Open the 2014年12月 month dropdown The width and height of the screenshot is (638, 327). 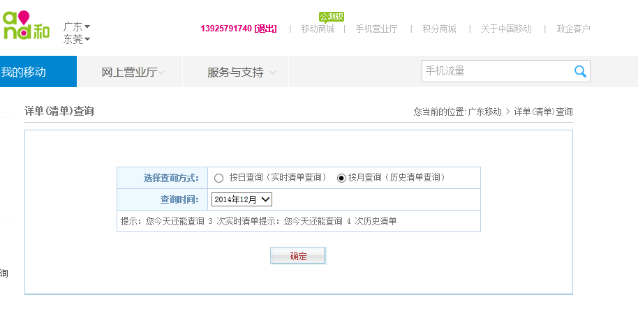tap(242, 199)
